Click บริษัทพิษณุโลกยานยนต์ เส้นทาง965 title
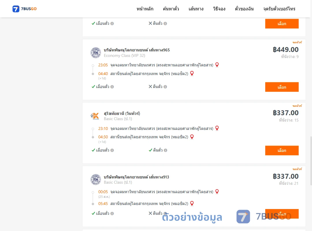 [137, 50]
